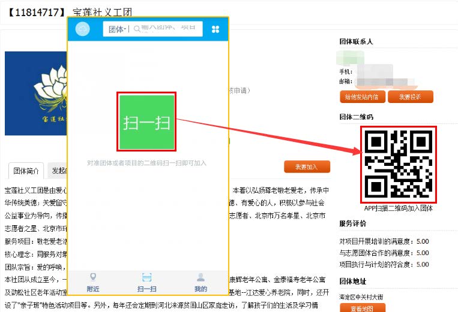Click the 手机 contact label
Image resolution: width=458 pixels, height=312 pixels.
click(x=346, y=72)
